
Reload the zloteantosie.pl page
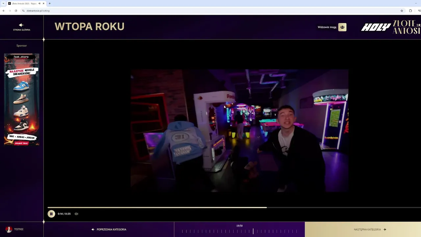pyautogui.click(x=16, y=11)
